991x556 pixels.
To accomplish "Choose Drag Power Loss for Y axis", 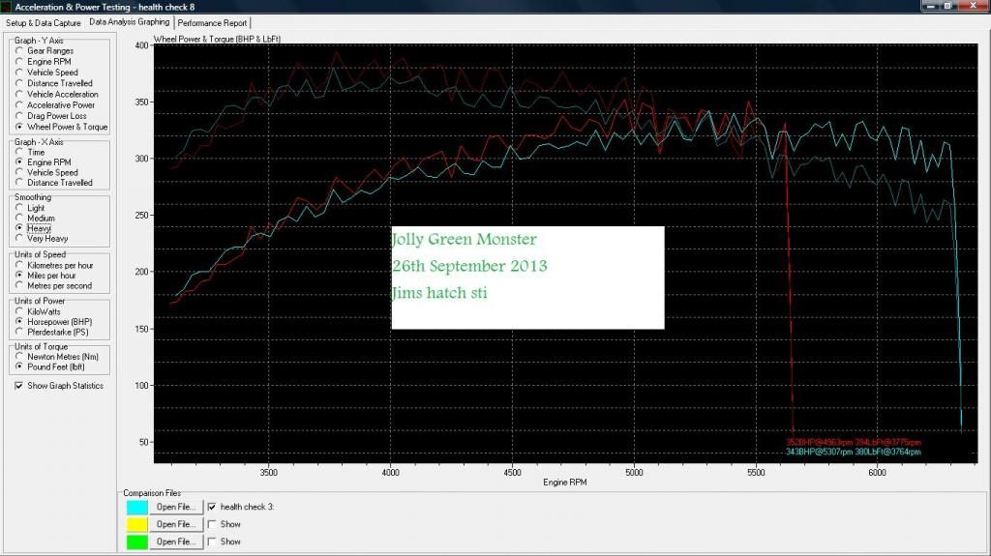I will (x=19, y=116).
